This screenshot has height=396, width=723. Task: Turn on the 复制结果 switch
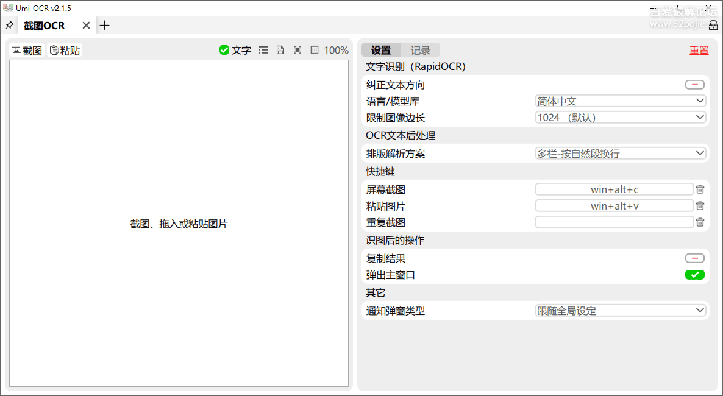point(694,258)
